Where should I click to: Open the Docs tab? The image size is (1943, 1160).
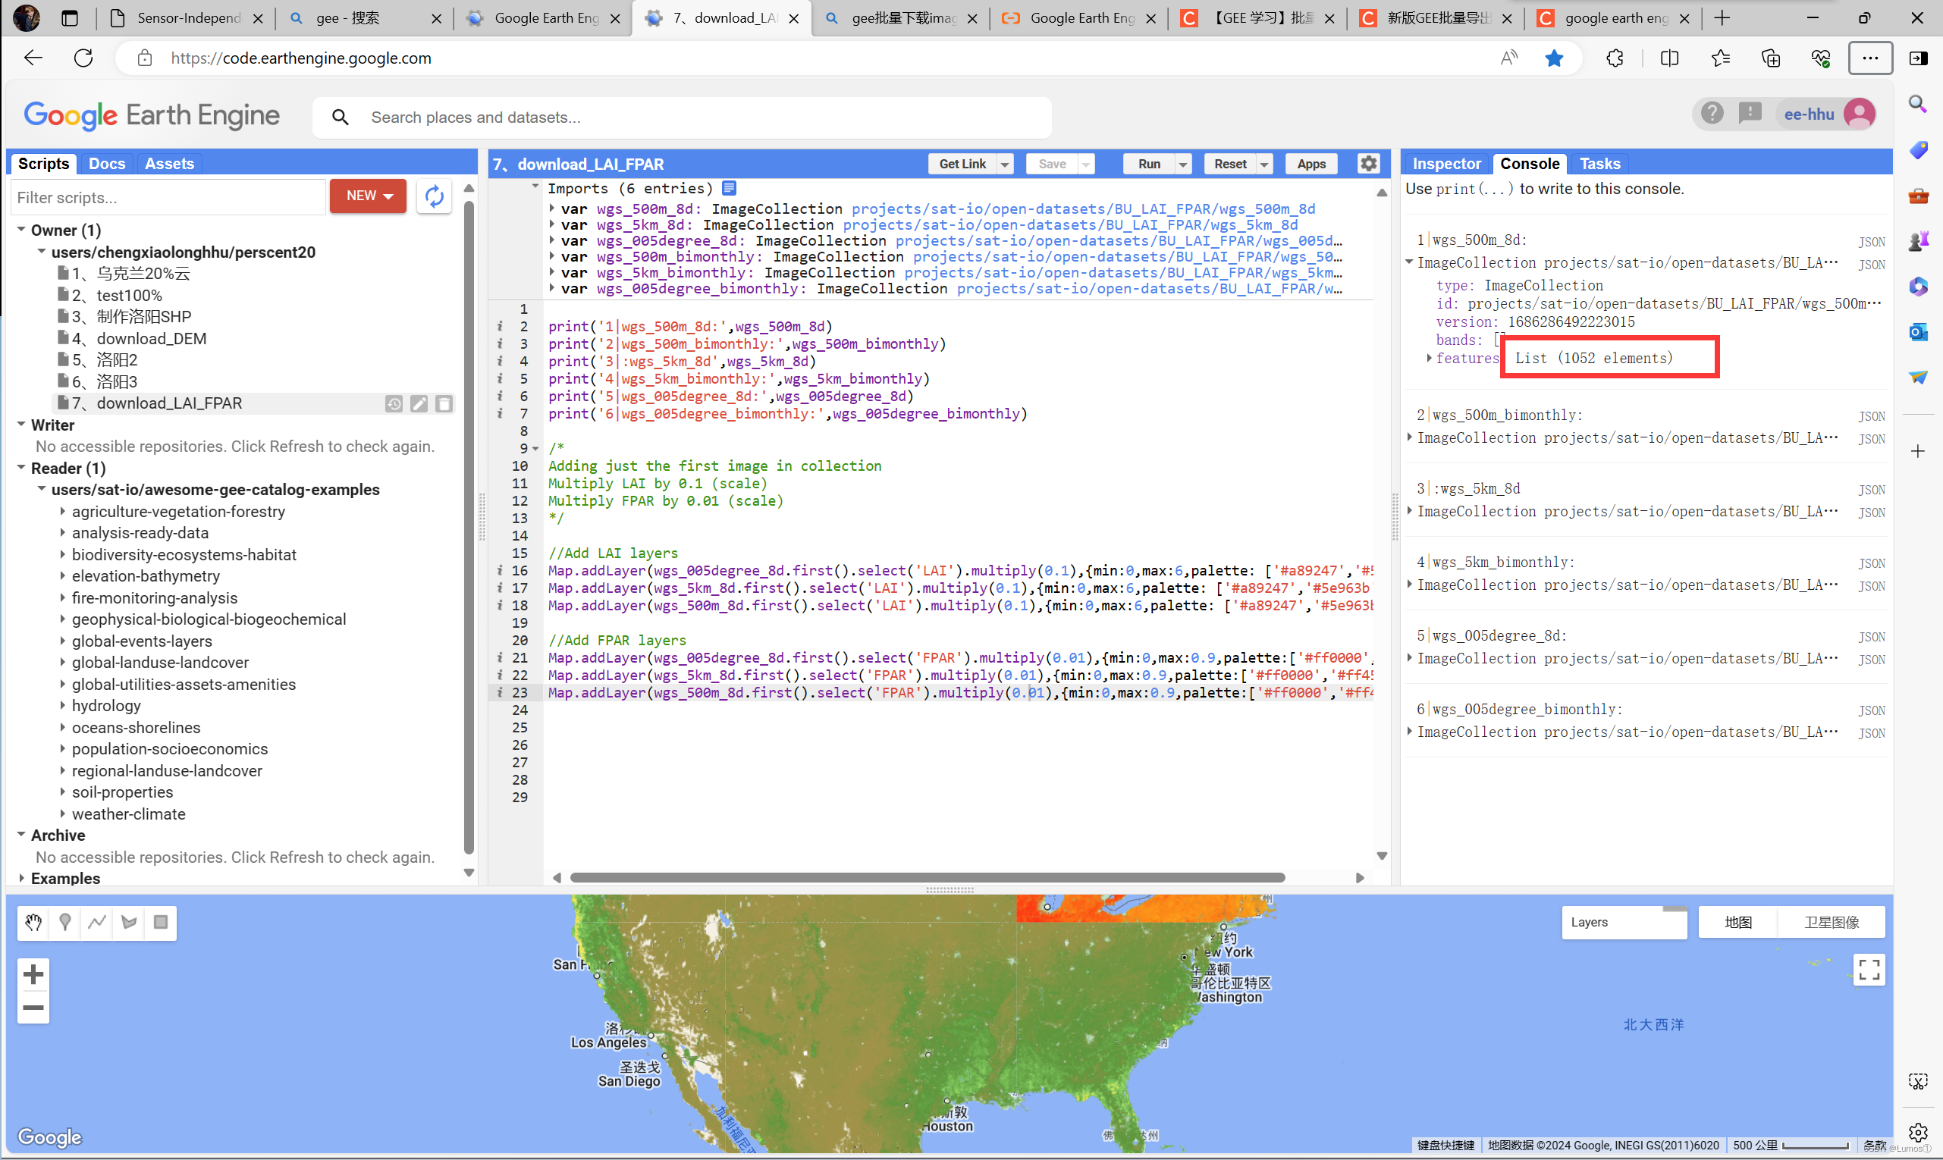106,163
